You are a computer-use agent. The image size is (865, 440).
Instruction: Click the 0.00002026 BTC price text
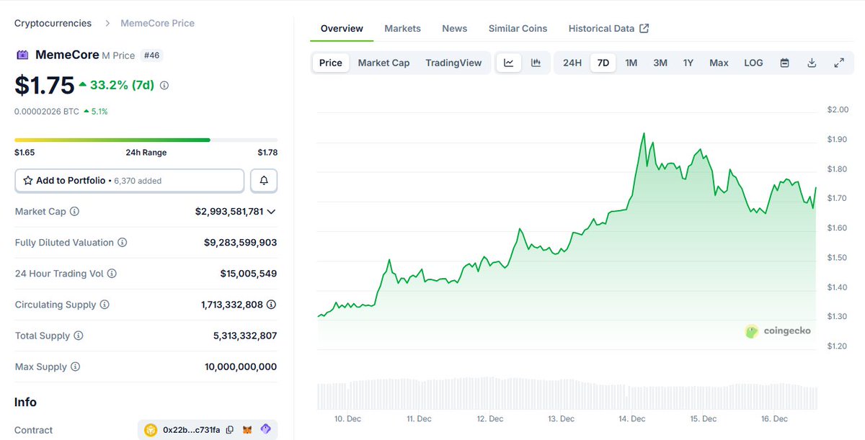pyautogui.click(x=47, y=112)
